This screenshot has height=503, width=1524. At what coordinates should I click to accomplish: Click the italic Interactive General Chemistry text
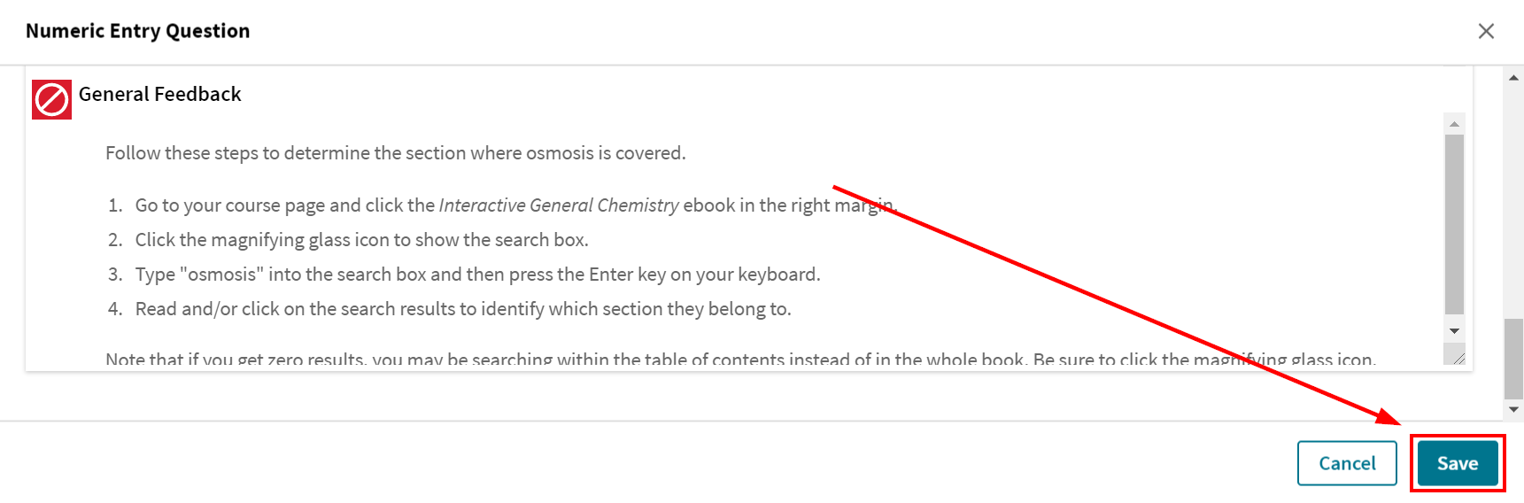[559, 205]
